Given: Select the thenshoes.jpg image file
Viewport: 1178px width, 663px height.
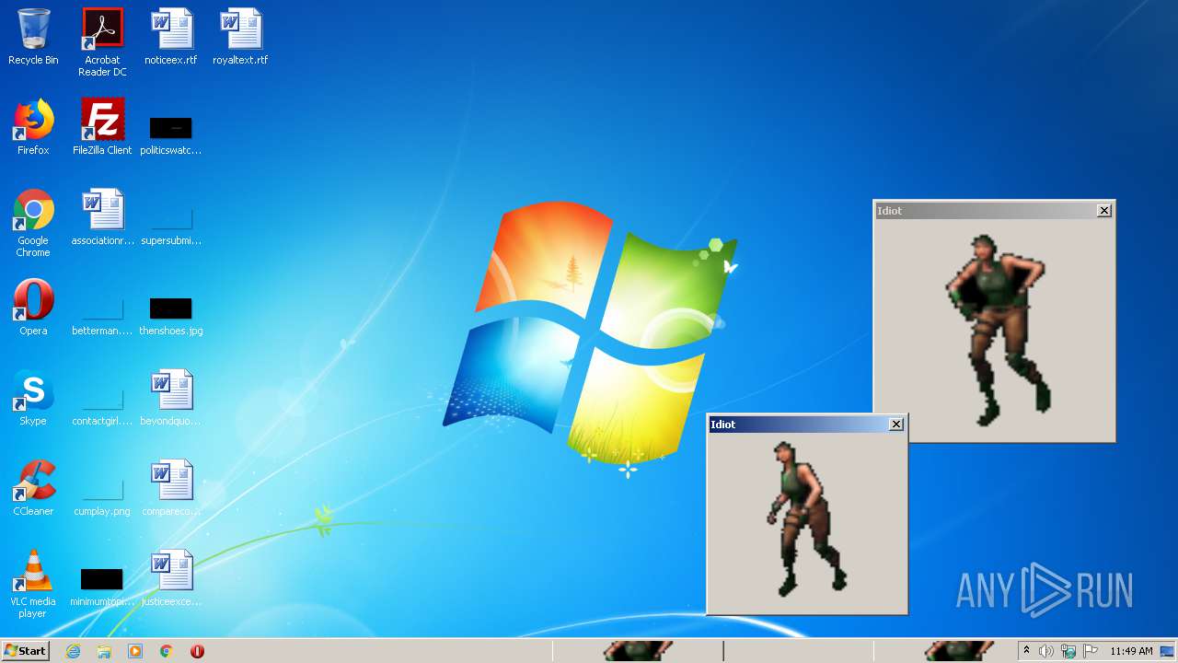Looking at the screenshot, I should [171, 317].
